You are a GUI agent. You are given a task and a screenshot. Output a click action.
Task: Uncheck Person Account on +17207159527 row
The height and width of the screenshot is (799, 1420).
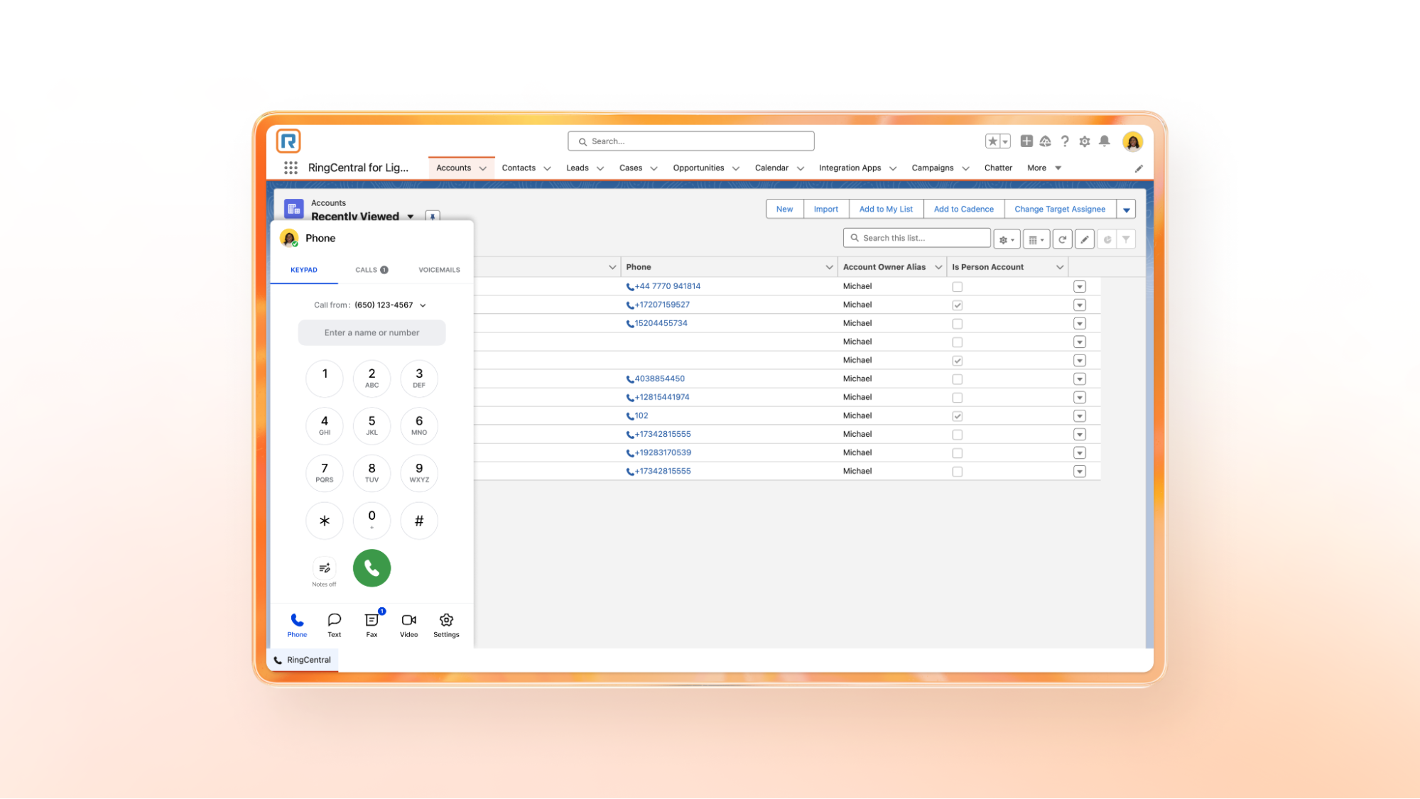coord(957,305)
